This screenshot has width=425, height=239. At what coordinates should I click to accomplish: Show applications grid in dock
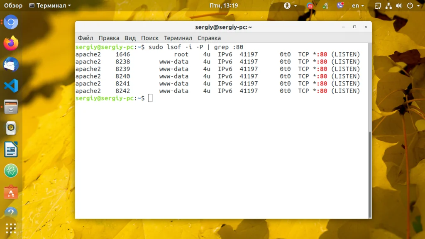(x=11, y=229)
